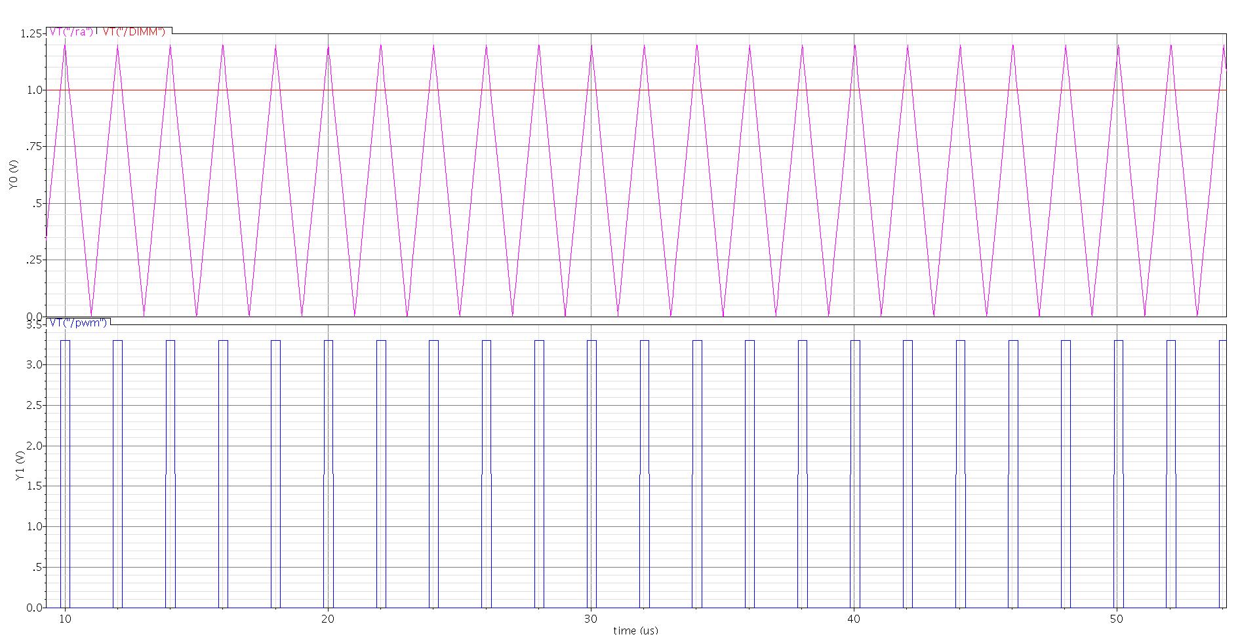Click the 10 label on time axis
Screen dimensions: 1259x641
point(65,619)
